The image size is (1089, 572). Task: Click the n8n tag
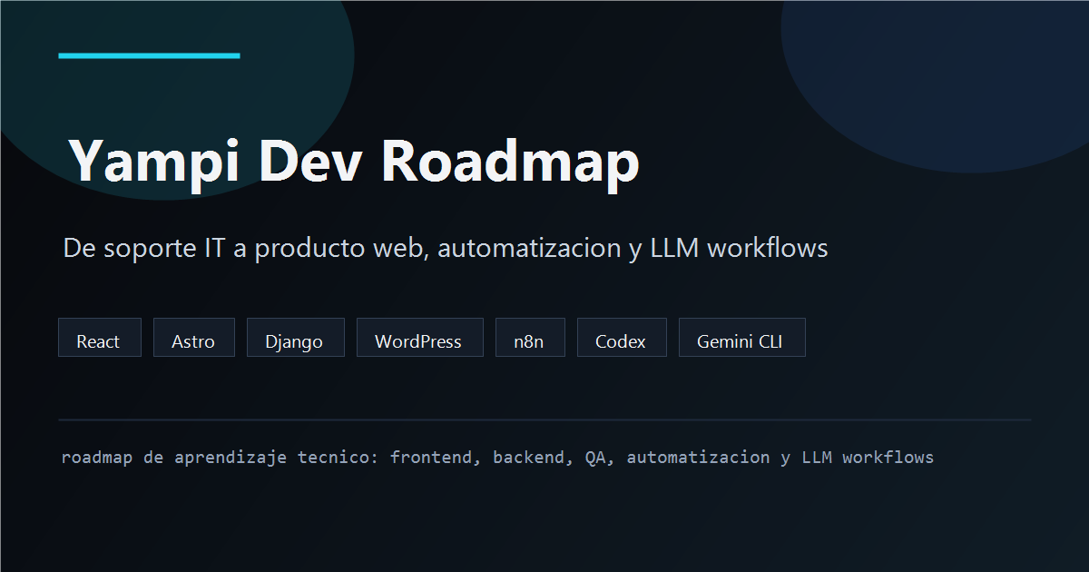coord(530,338)
